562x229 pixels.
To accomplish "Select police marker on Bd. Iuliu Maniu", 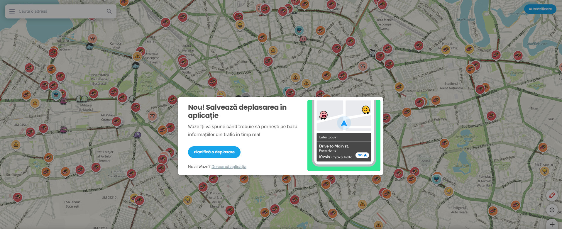I will coord(56,95).
